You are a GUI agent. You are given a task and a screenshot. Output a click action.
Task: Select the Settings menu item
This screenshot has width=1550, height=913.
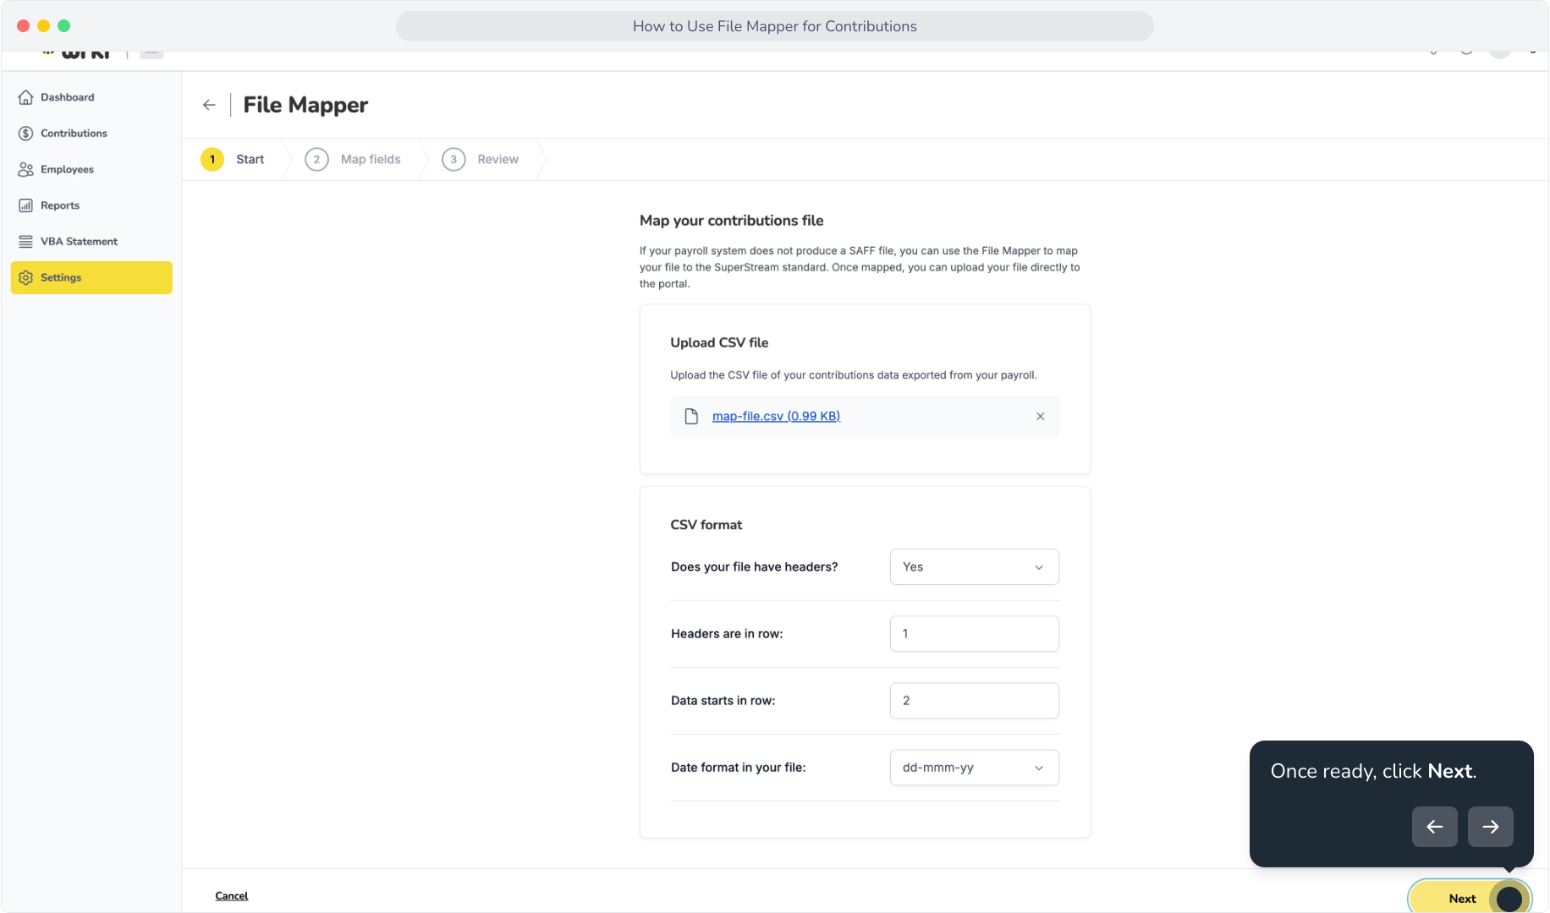(91, 277)
